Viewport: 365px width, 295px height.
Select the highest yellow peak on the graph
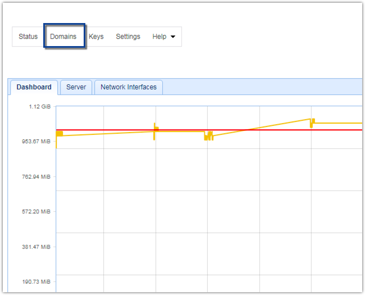(x=312, y=120)
